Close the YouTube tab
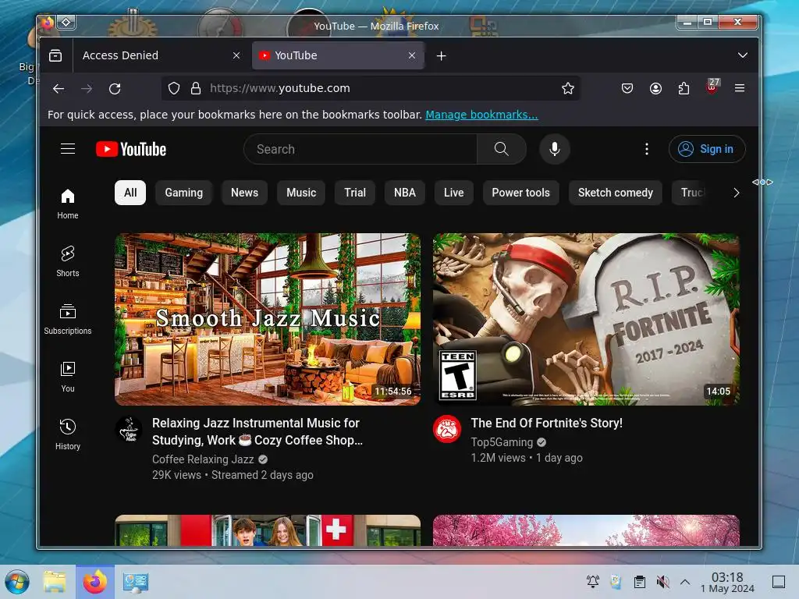Screen dimensions: 799x599 point(412,55)
